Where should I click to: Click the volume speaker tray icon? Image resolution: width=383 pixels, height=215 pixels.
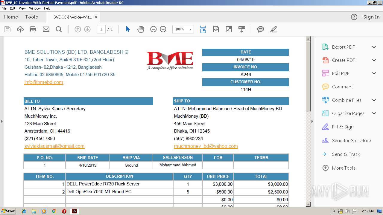[x=347, y=211]
